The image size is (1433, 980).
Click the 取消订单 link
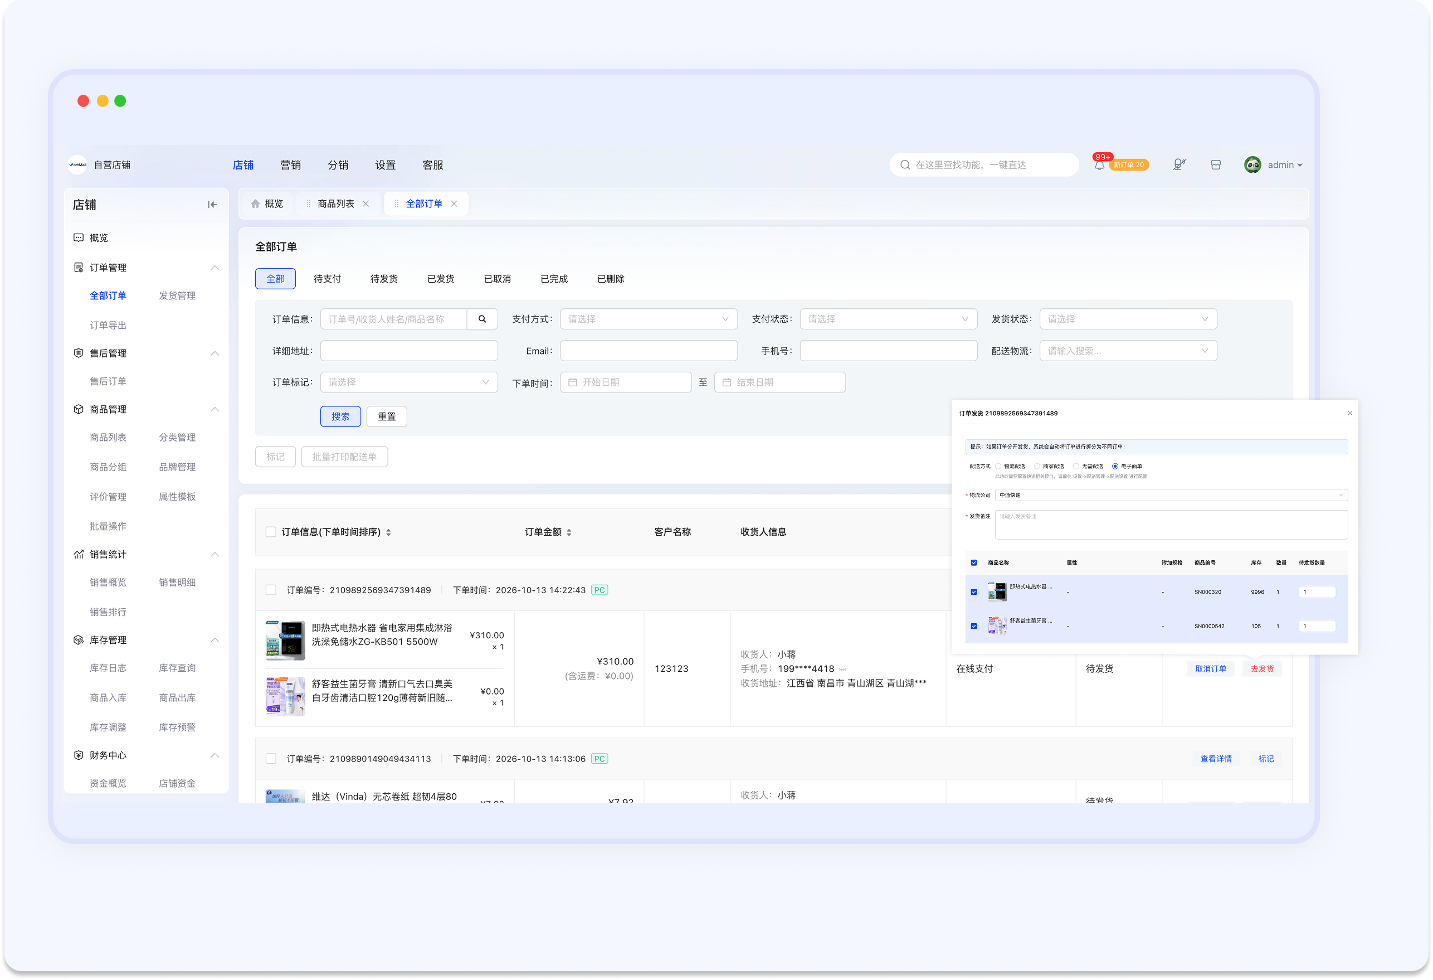1210,669
